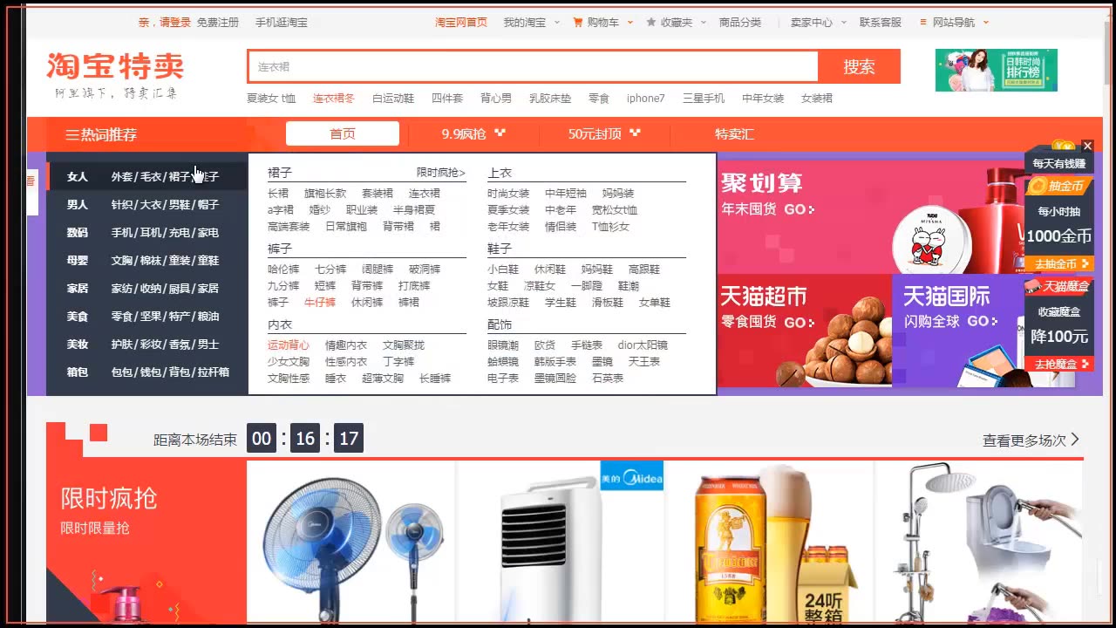Screen dimensions: 1116x628
Task: Click the 手机逛淘宝 link
Action: coord(282,23)
